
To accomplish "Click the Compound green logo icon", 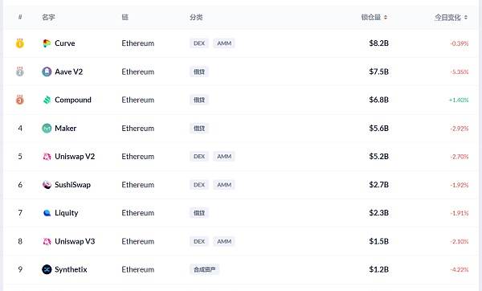I will click(x=47, y=100).
